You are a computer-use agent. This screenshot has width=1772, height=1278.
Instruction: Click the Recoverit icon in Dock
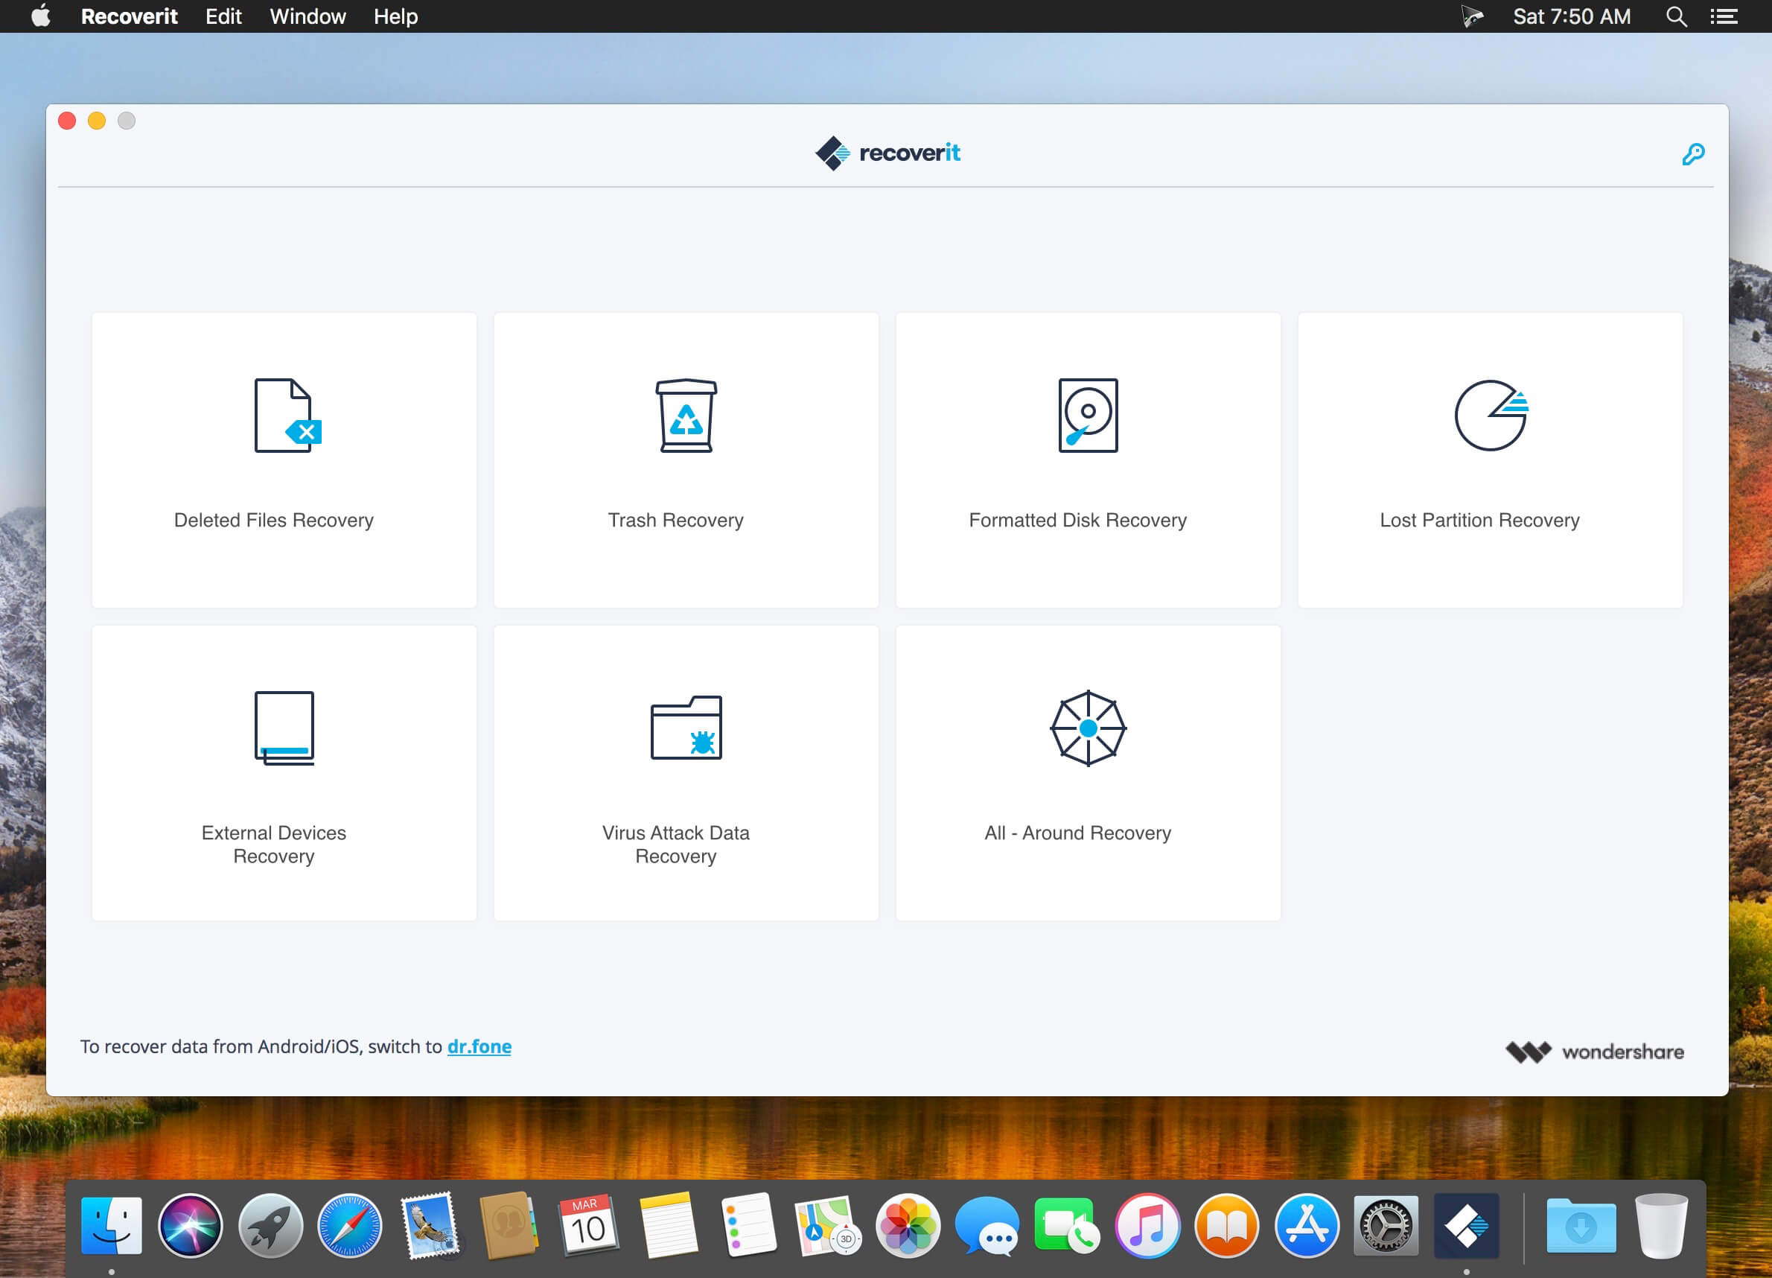[x=1466, y=1225]
